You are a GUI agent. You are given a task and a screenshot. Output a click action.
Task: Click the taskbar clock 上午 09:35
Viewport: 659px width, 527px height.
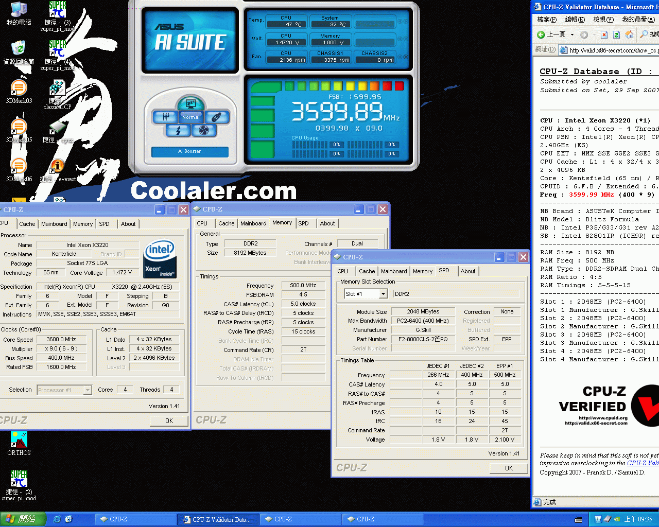[x=638, y=519]
